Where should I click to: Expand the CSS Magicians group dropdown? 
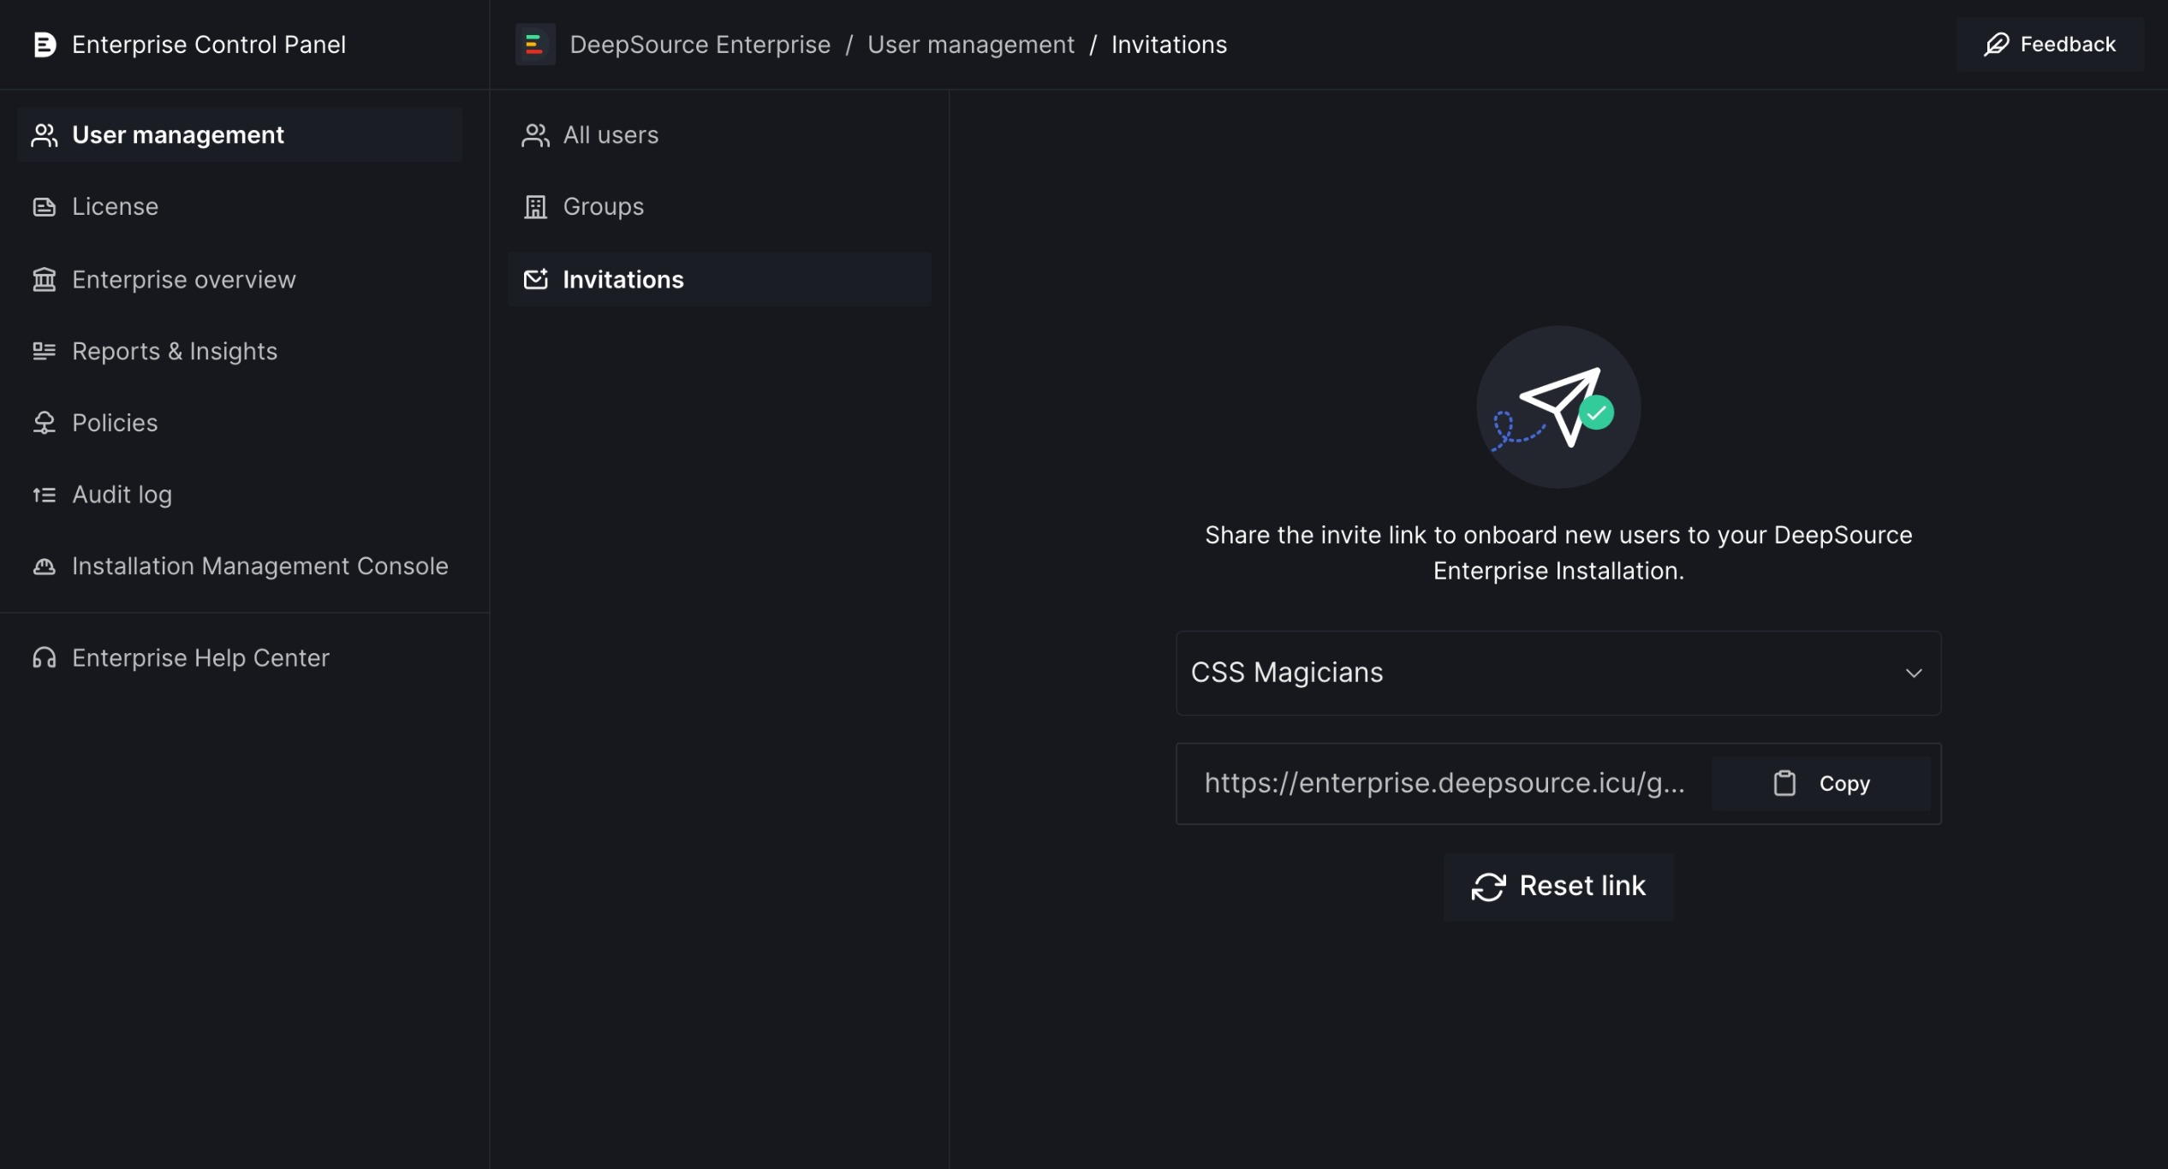pyautogui.click(x=1557, y=674)
